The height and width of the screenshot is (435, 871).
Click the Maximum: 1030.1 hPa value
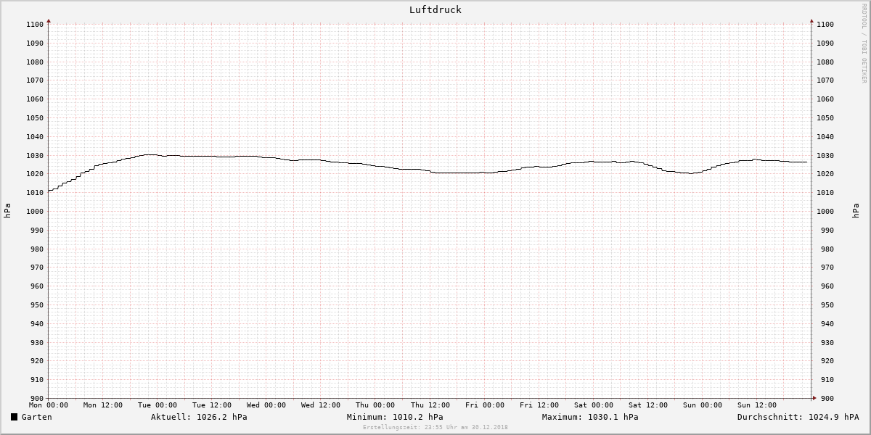pyautogui.click(x=590, y=417)
